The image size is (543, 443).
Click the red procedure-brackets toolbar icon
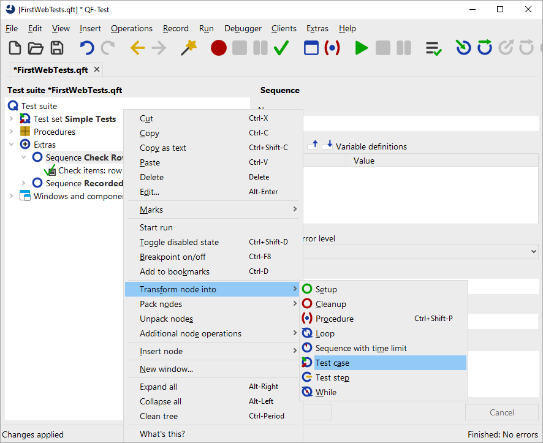(332, 48)
